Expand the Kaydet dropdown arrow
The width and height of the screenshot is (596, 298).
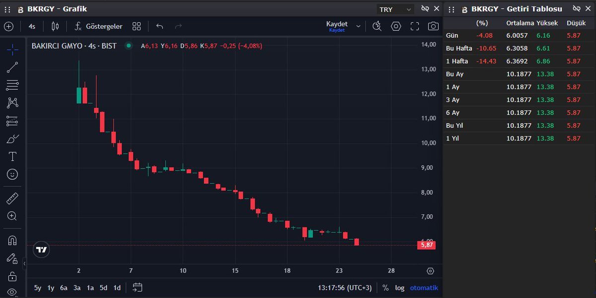click(358, 26)
